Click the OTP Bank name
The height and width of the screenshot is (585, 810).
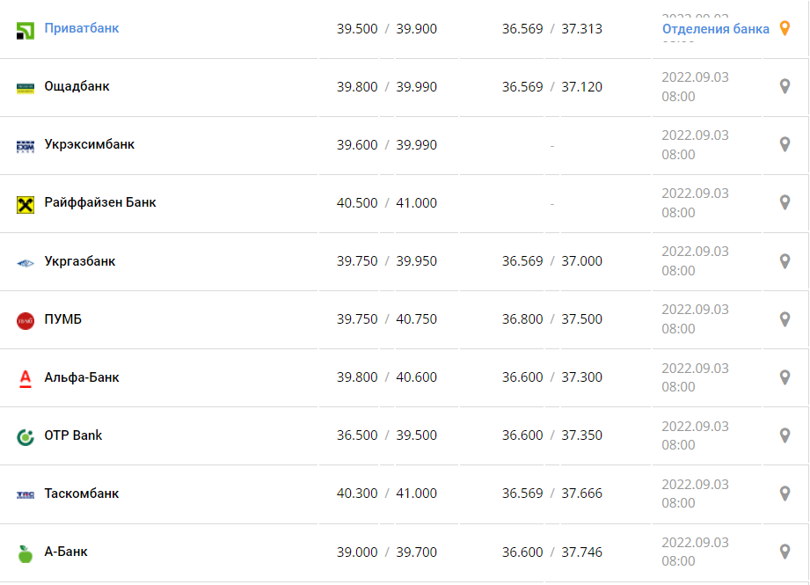[x=73, y=435]
